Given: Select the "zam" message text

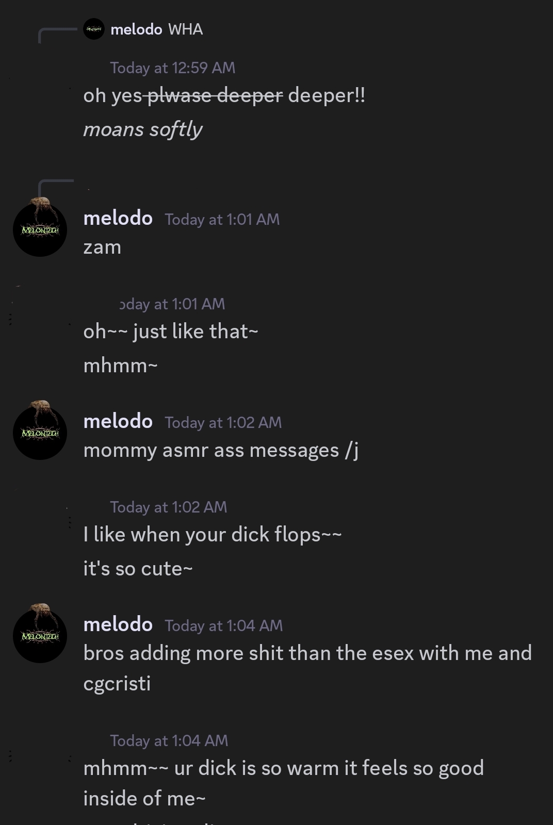Looking at the screenshot, I should pos(102,247).
